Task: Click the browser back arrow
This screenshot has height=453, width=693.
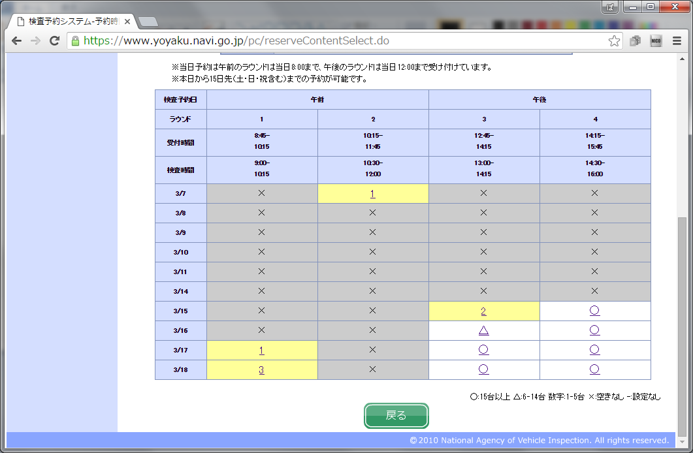Action: [17, 40]
